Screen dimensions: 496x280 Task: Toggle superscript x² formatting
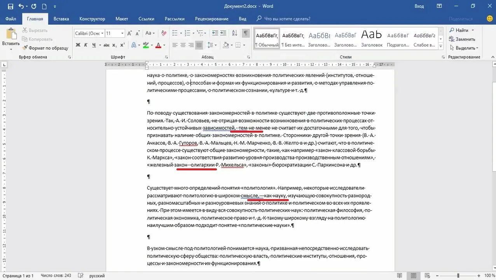coord(122,45)
